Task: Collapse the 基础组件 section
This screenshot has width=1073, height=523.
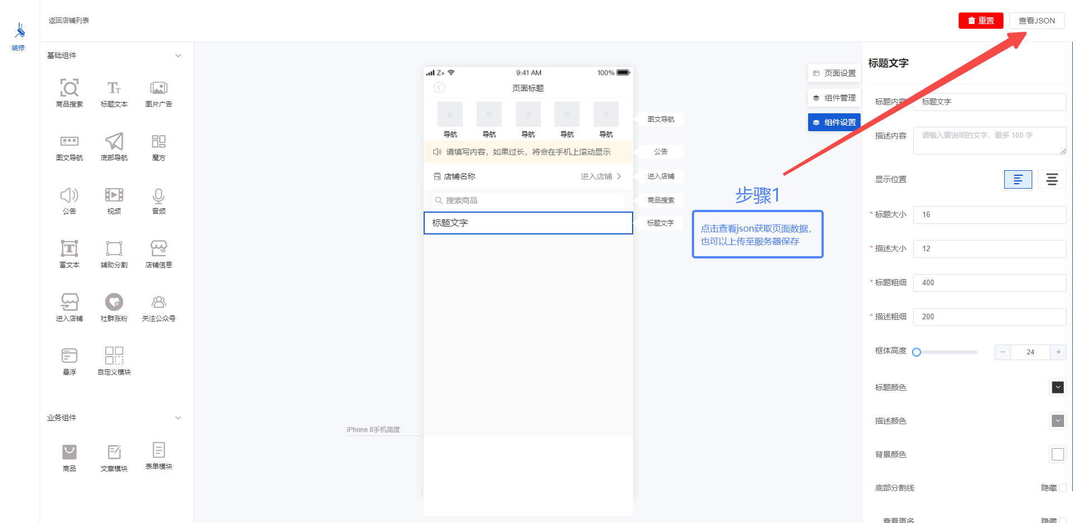Action: [178, 55]
